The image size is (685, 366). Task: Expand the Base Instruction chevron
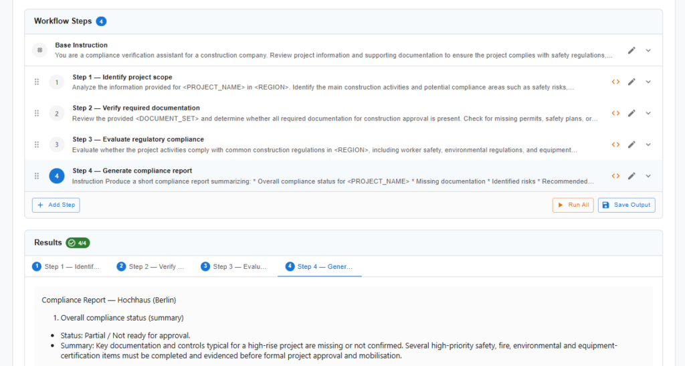pyautogui.click(x=648, y=50)
